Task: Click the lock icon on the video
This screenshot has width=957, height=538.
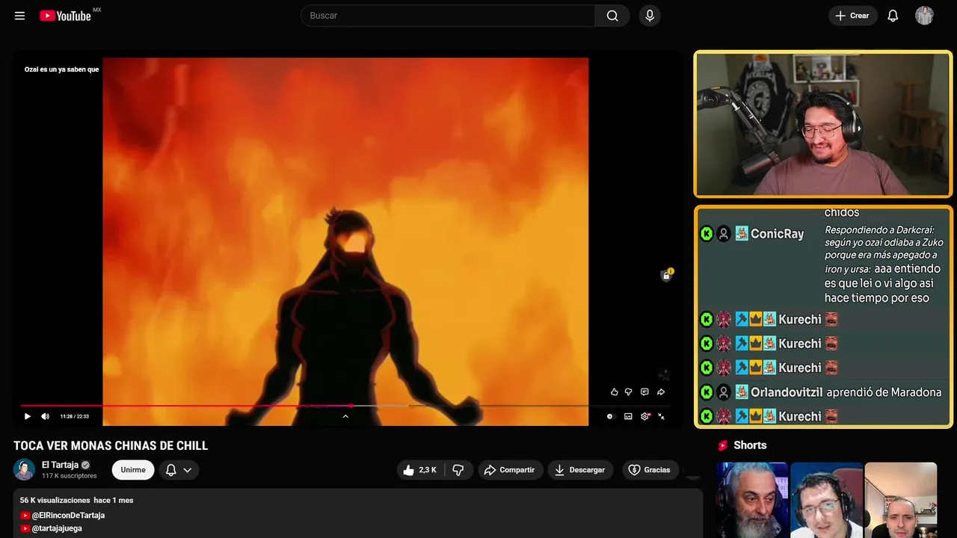Action: coord(666,275)
